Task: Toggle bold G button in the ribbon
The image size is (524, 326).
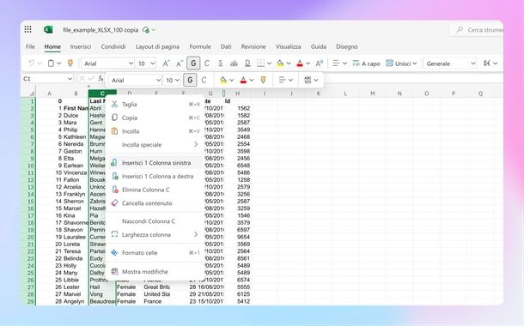Action: (x=193, y=63)
